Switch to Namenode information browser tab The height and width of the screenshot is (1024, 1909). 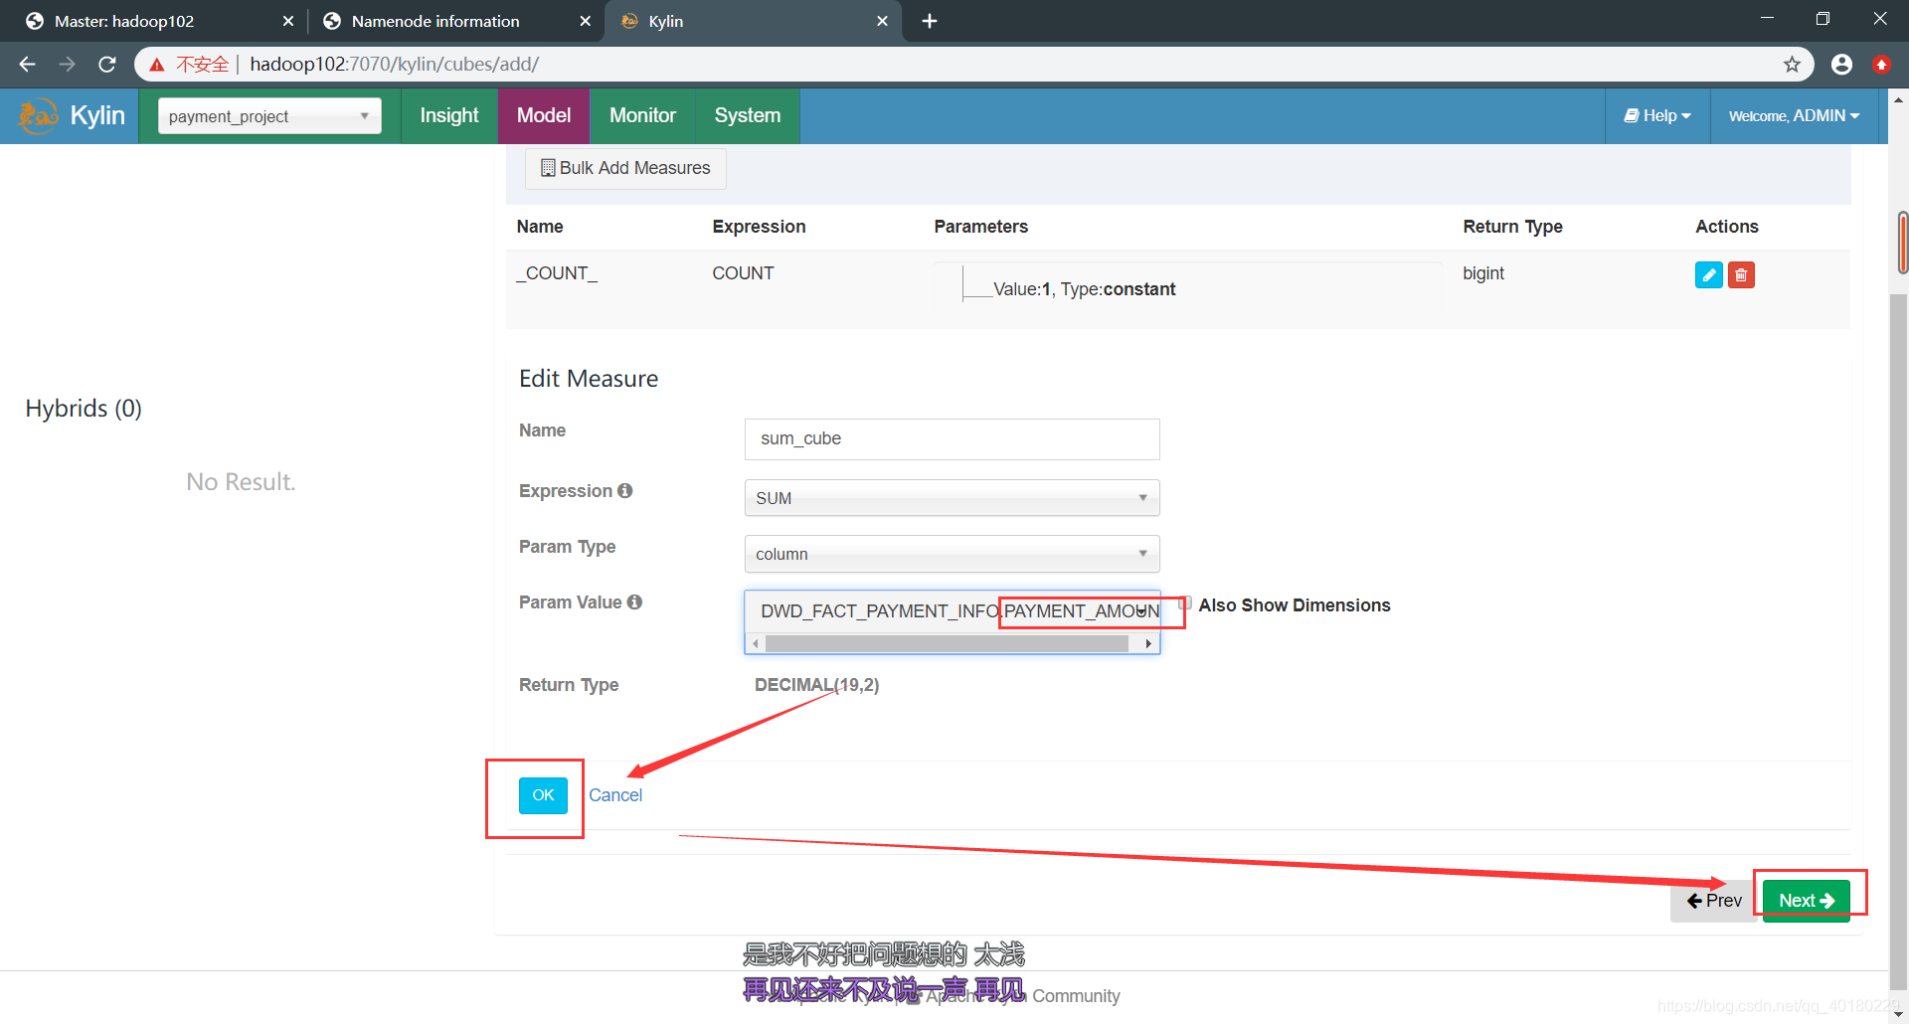point(454,21)
